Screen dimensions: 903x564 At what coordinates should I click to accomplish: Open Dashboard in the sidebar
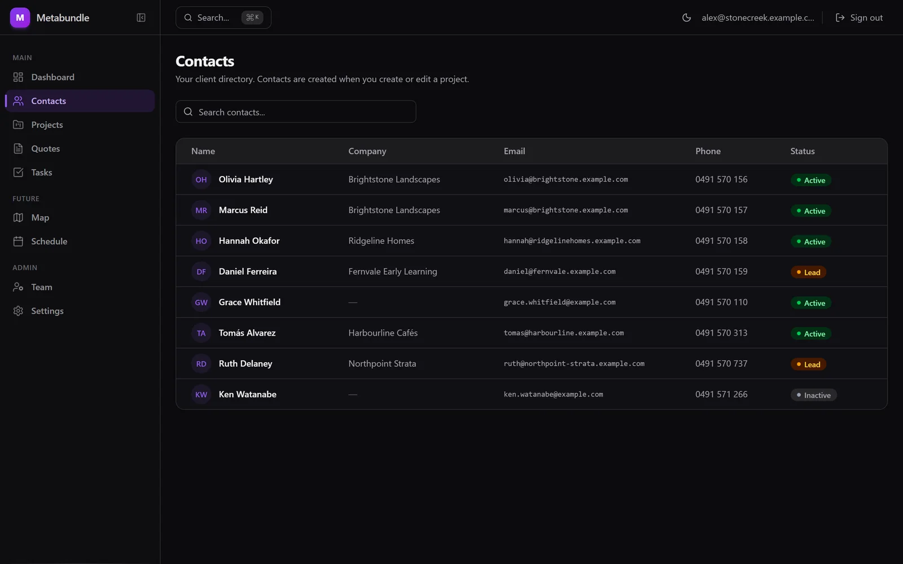[80, 77]
